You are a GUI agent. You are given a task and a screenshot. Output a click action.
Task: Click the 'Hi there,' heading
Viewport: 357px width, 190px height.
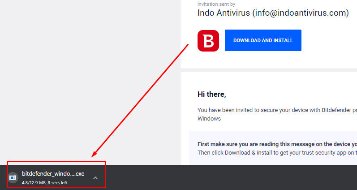tap(212, 94)
